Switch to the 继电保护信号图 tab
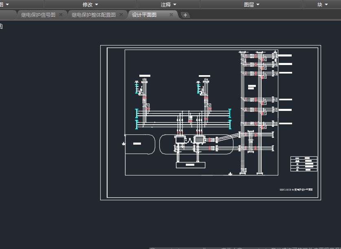341x249 pixels. coord(38,15)
